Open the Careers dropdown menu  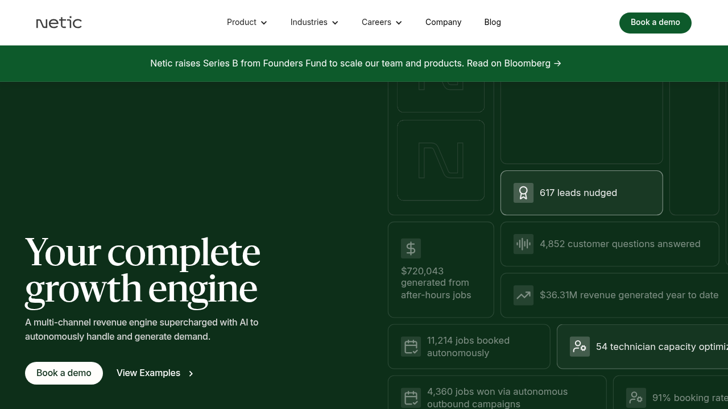[382, 22]
